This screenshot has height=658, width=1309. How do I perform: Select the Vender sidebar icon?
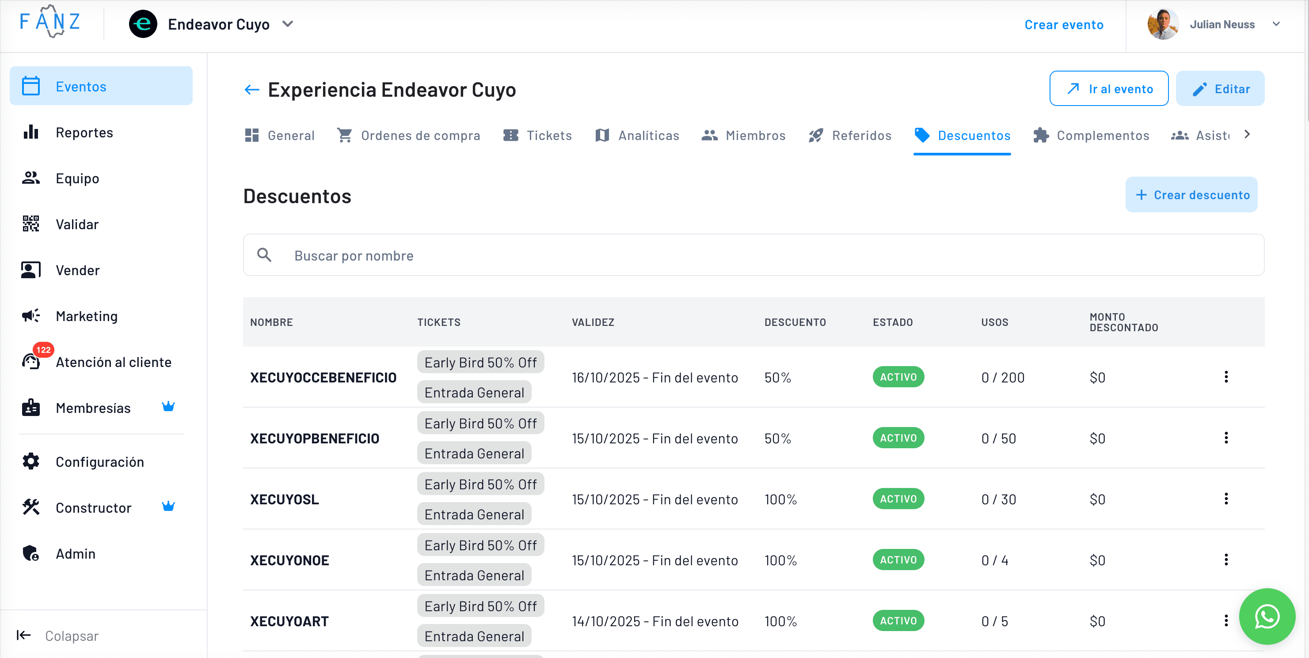click(30, 269)
